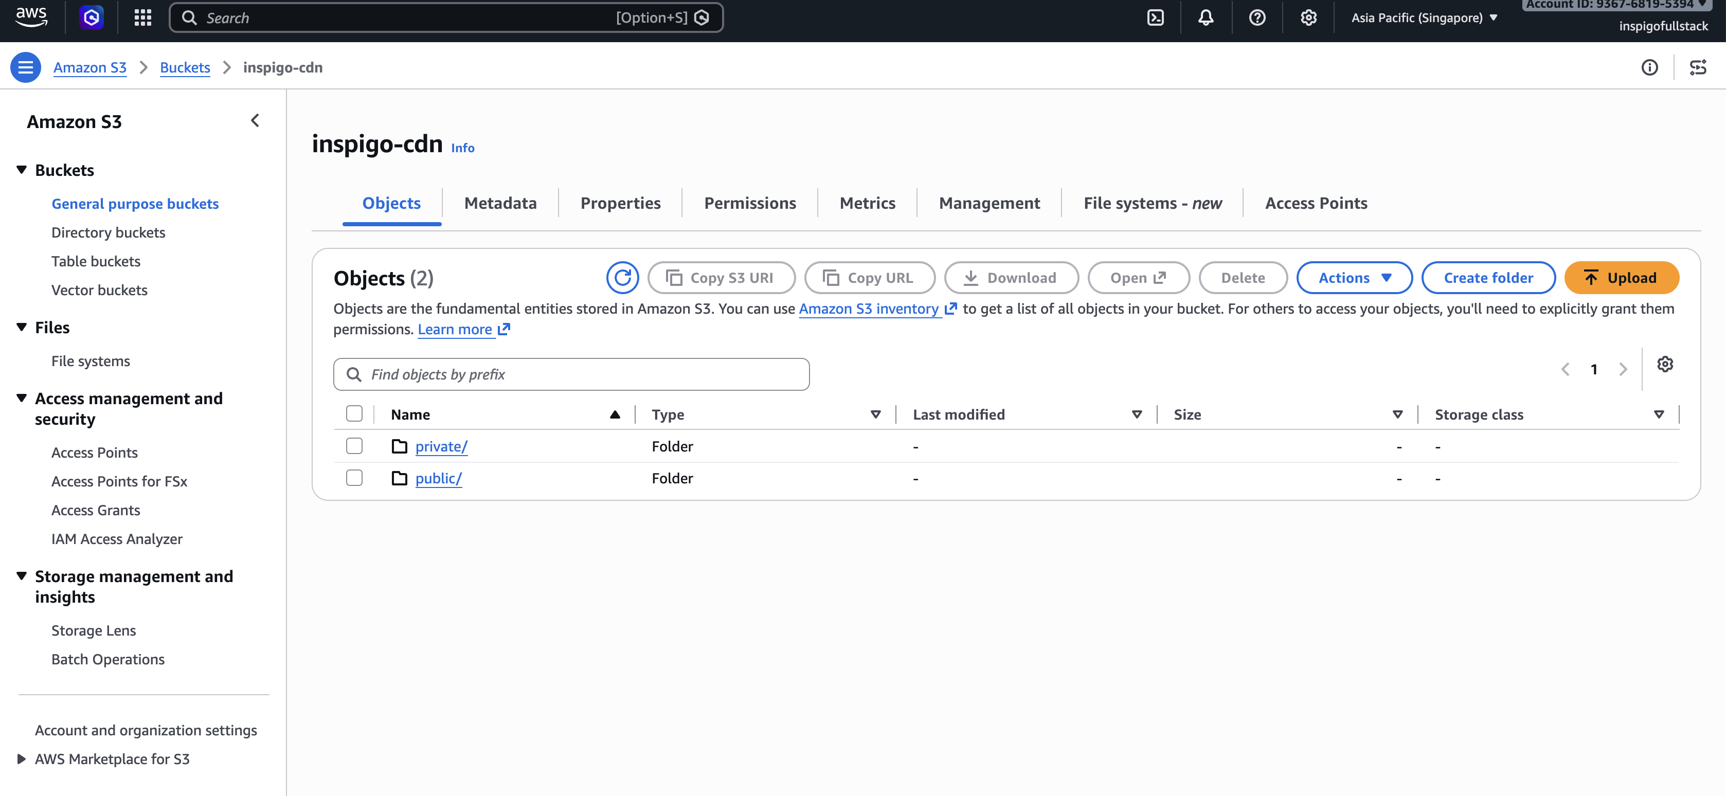Launch CloudShell terminal icon
The width and height of the screenshot is (1726, 796).
(x=1156, y=17)
